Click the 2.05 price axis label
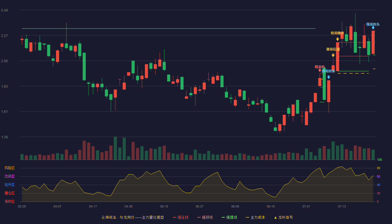The image size is (392, 224). tap(4, 61)
